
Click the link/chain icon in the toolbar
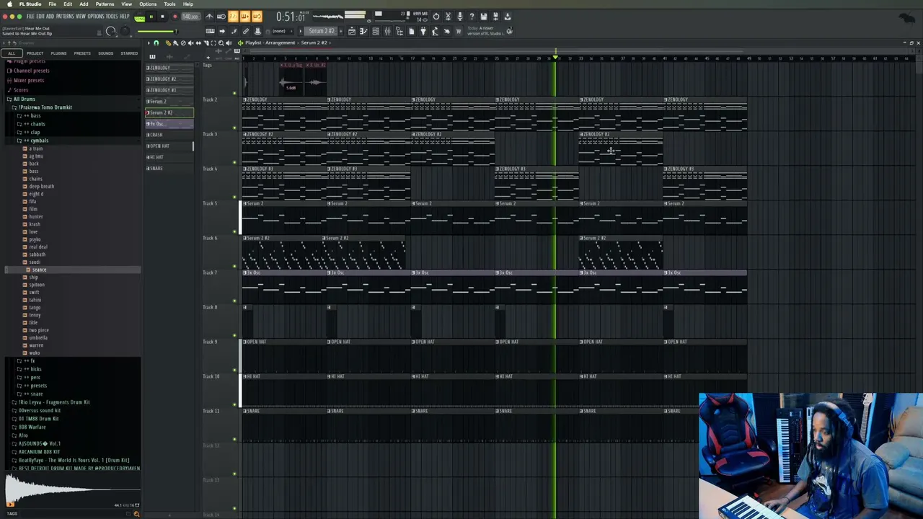coord(246,31)
